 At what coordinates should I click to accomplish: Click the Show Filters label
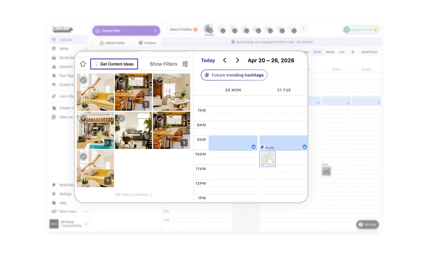point(164,64)
